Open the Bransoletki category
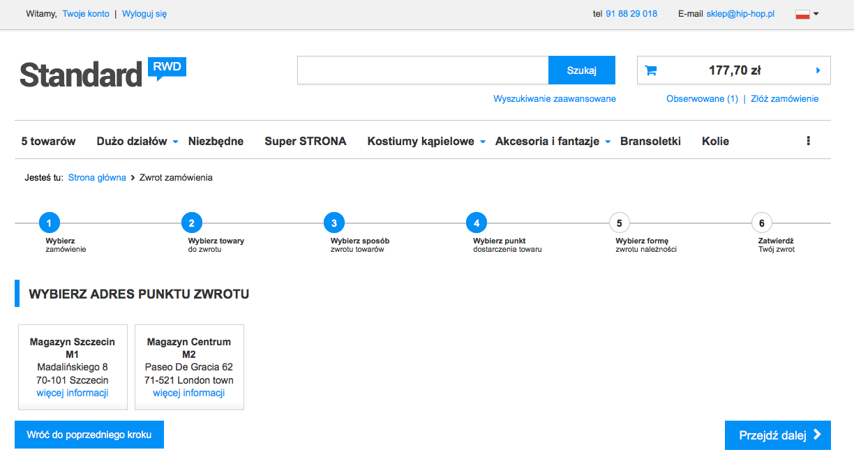Viewport: 854px width, 459px height. pyautogui.click(x=650, y=142)
